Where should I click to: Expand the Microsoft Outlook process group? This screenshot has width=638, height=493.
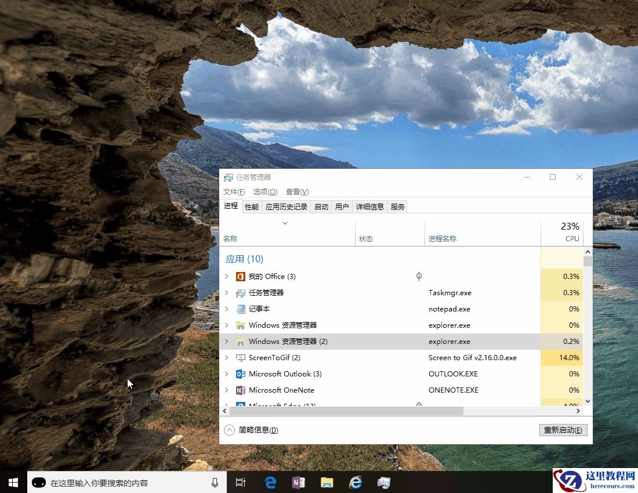coord(227,374)
